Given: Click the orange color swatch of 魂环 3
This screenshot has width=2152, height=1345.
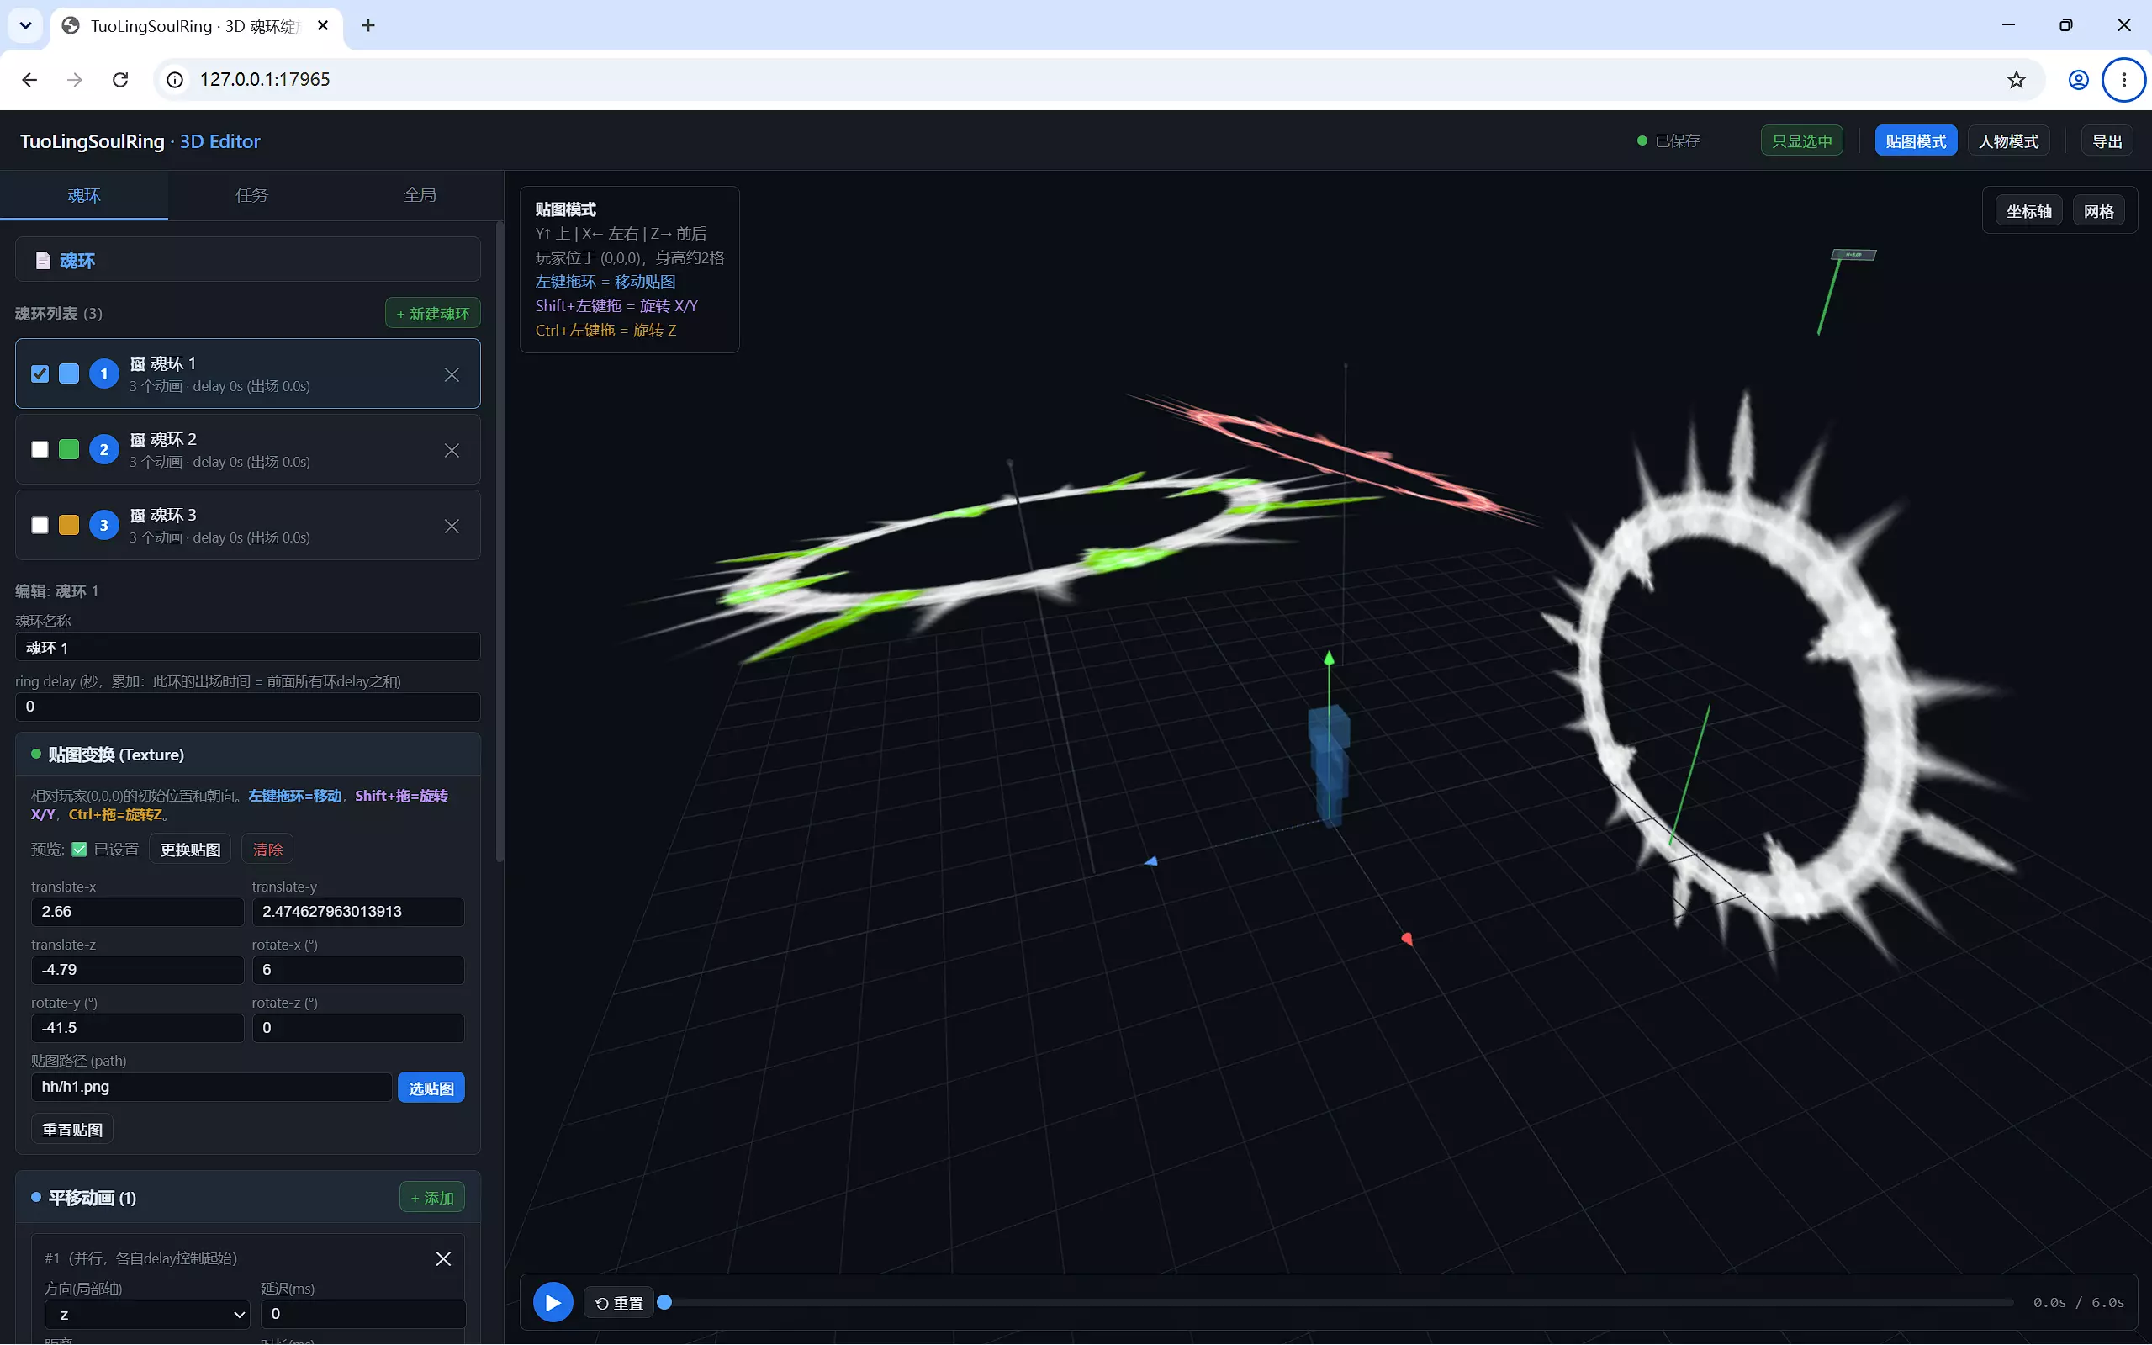Looking at the screenshot, I should tap(68, 525).
